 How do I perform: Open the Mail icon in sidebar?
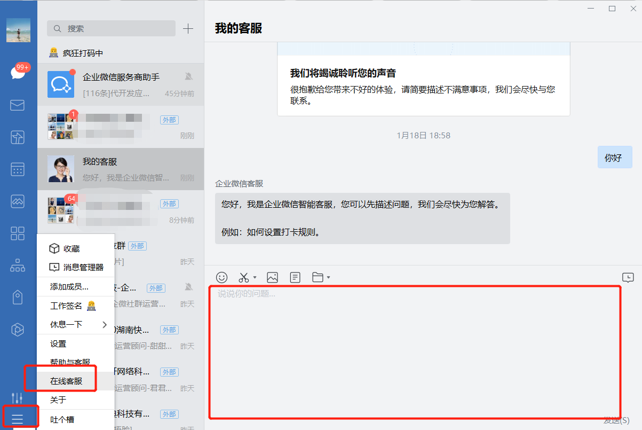coord(18,105)
